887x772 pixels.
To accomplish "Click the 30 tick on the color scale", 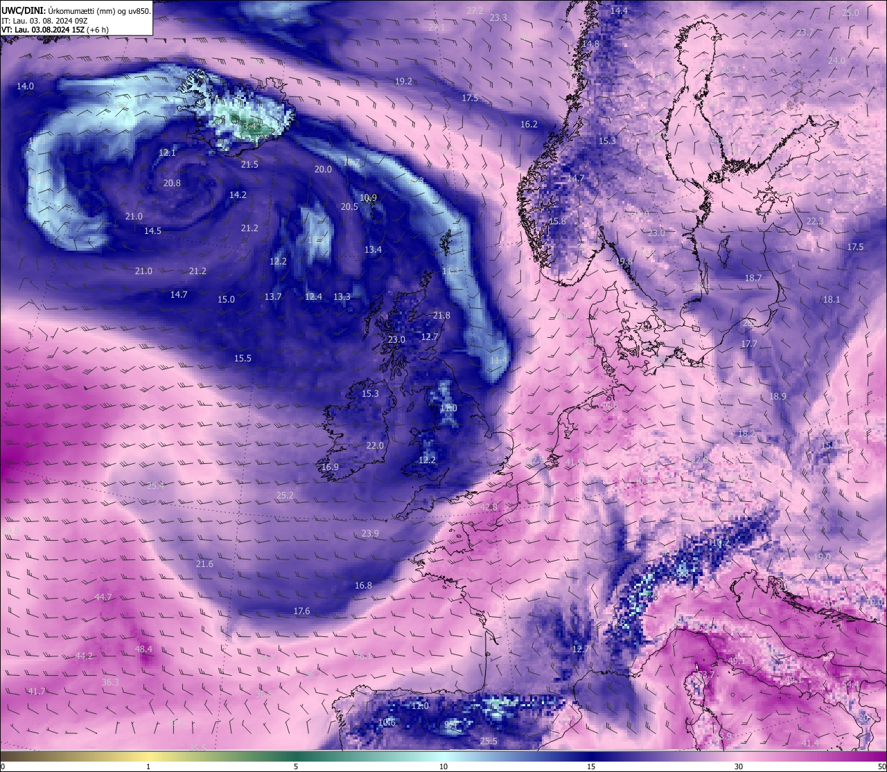I will coord(739,766).
